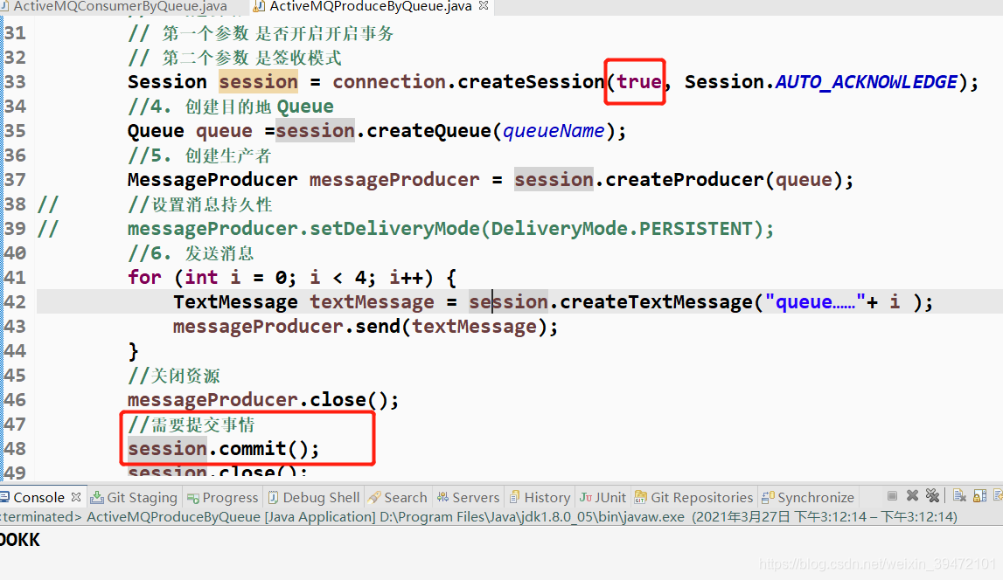Screen dimensions: 1003x580
Task: Click line number 37 in the gutter
Action: pyautogui.click(x=15, y=179)
